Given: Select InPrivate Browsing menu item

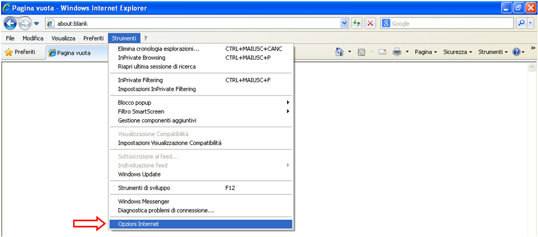Looking at the screenshot, I should pyautogui.click(x=201, y=57).
